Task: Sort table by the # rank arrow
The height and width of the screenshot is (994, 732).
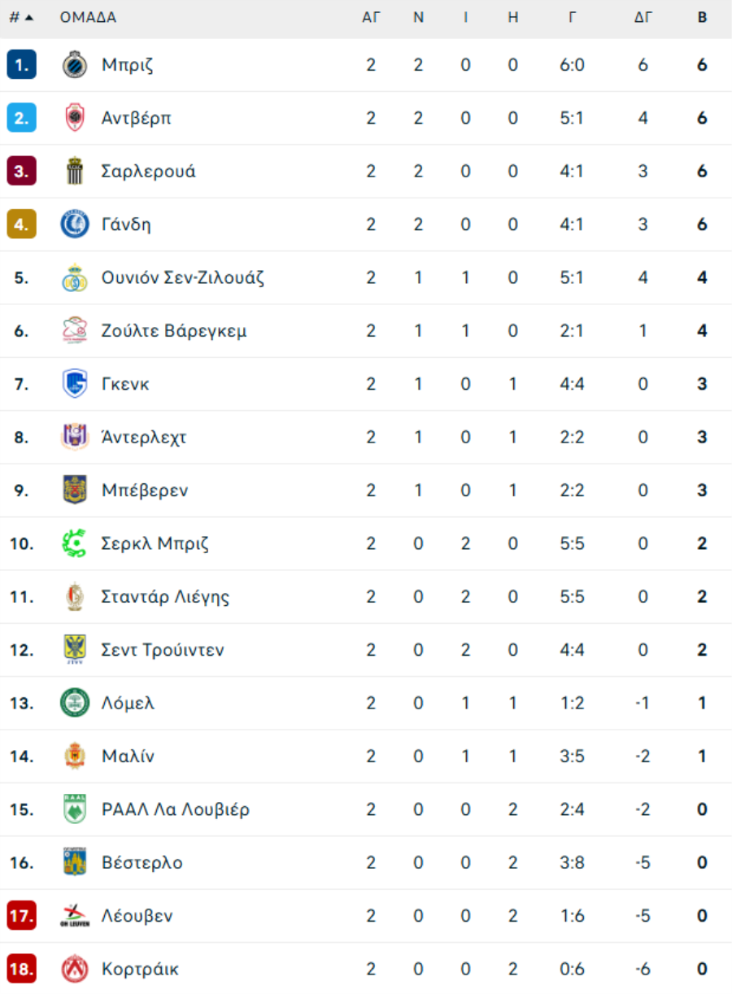Action: 21,17
